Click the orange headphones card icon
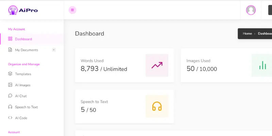 (157, 106)
